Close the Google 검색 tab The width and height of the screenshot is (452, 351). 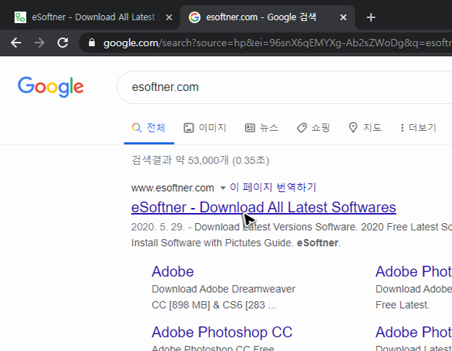coord(343,17)
